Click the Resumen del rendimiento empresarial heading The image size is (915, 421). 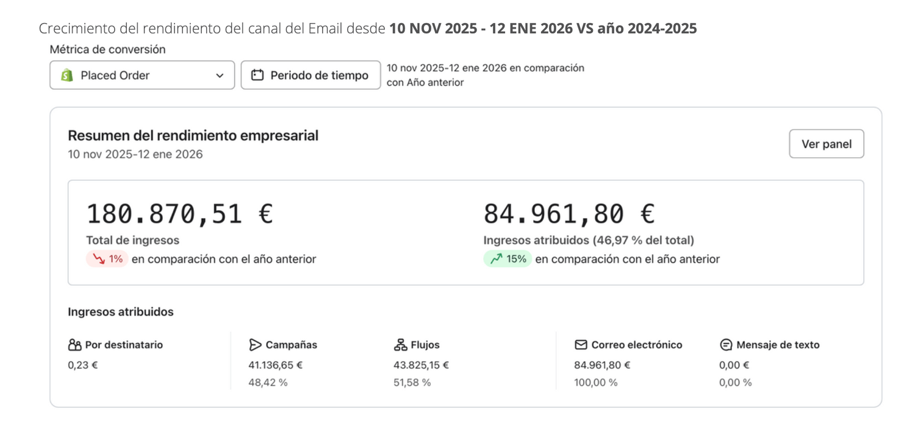[193, 135]
